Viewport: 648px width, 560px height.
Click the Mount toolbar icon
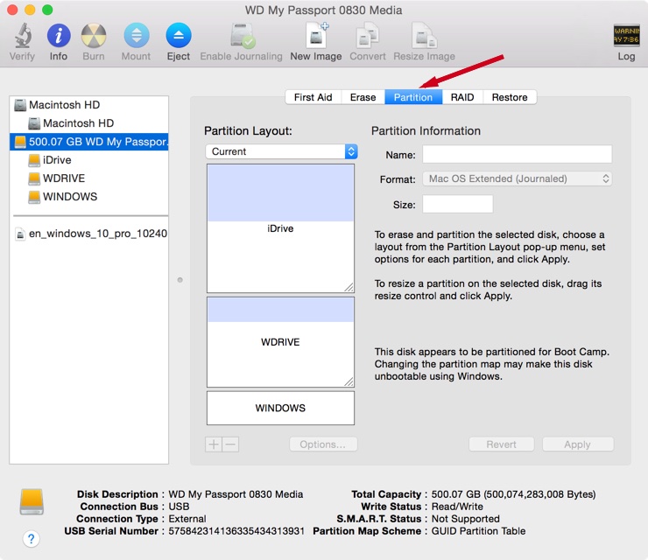[x=137, y=36]
